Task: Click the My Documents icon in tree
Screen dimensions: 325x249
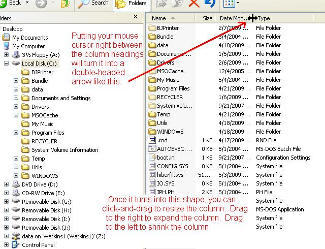Action: [x=6, y=38]
